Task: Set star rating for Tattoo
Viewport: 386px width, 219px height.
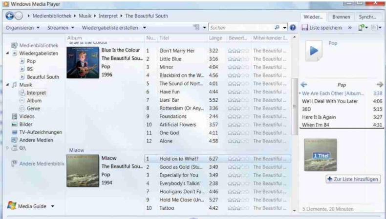Action: [x=238, y=208]
